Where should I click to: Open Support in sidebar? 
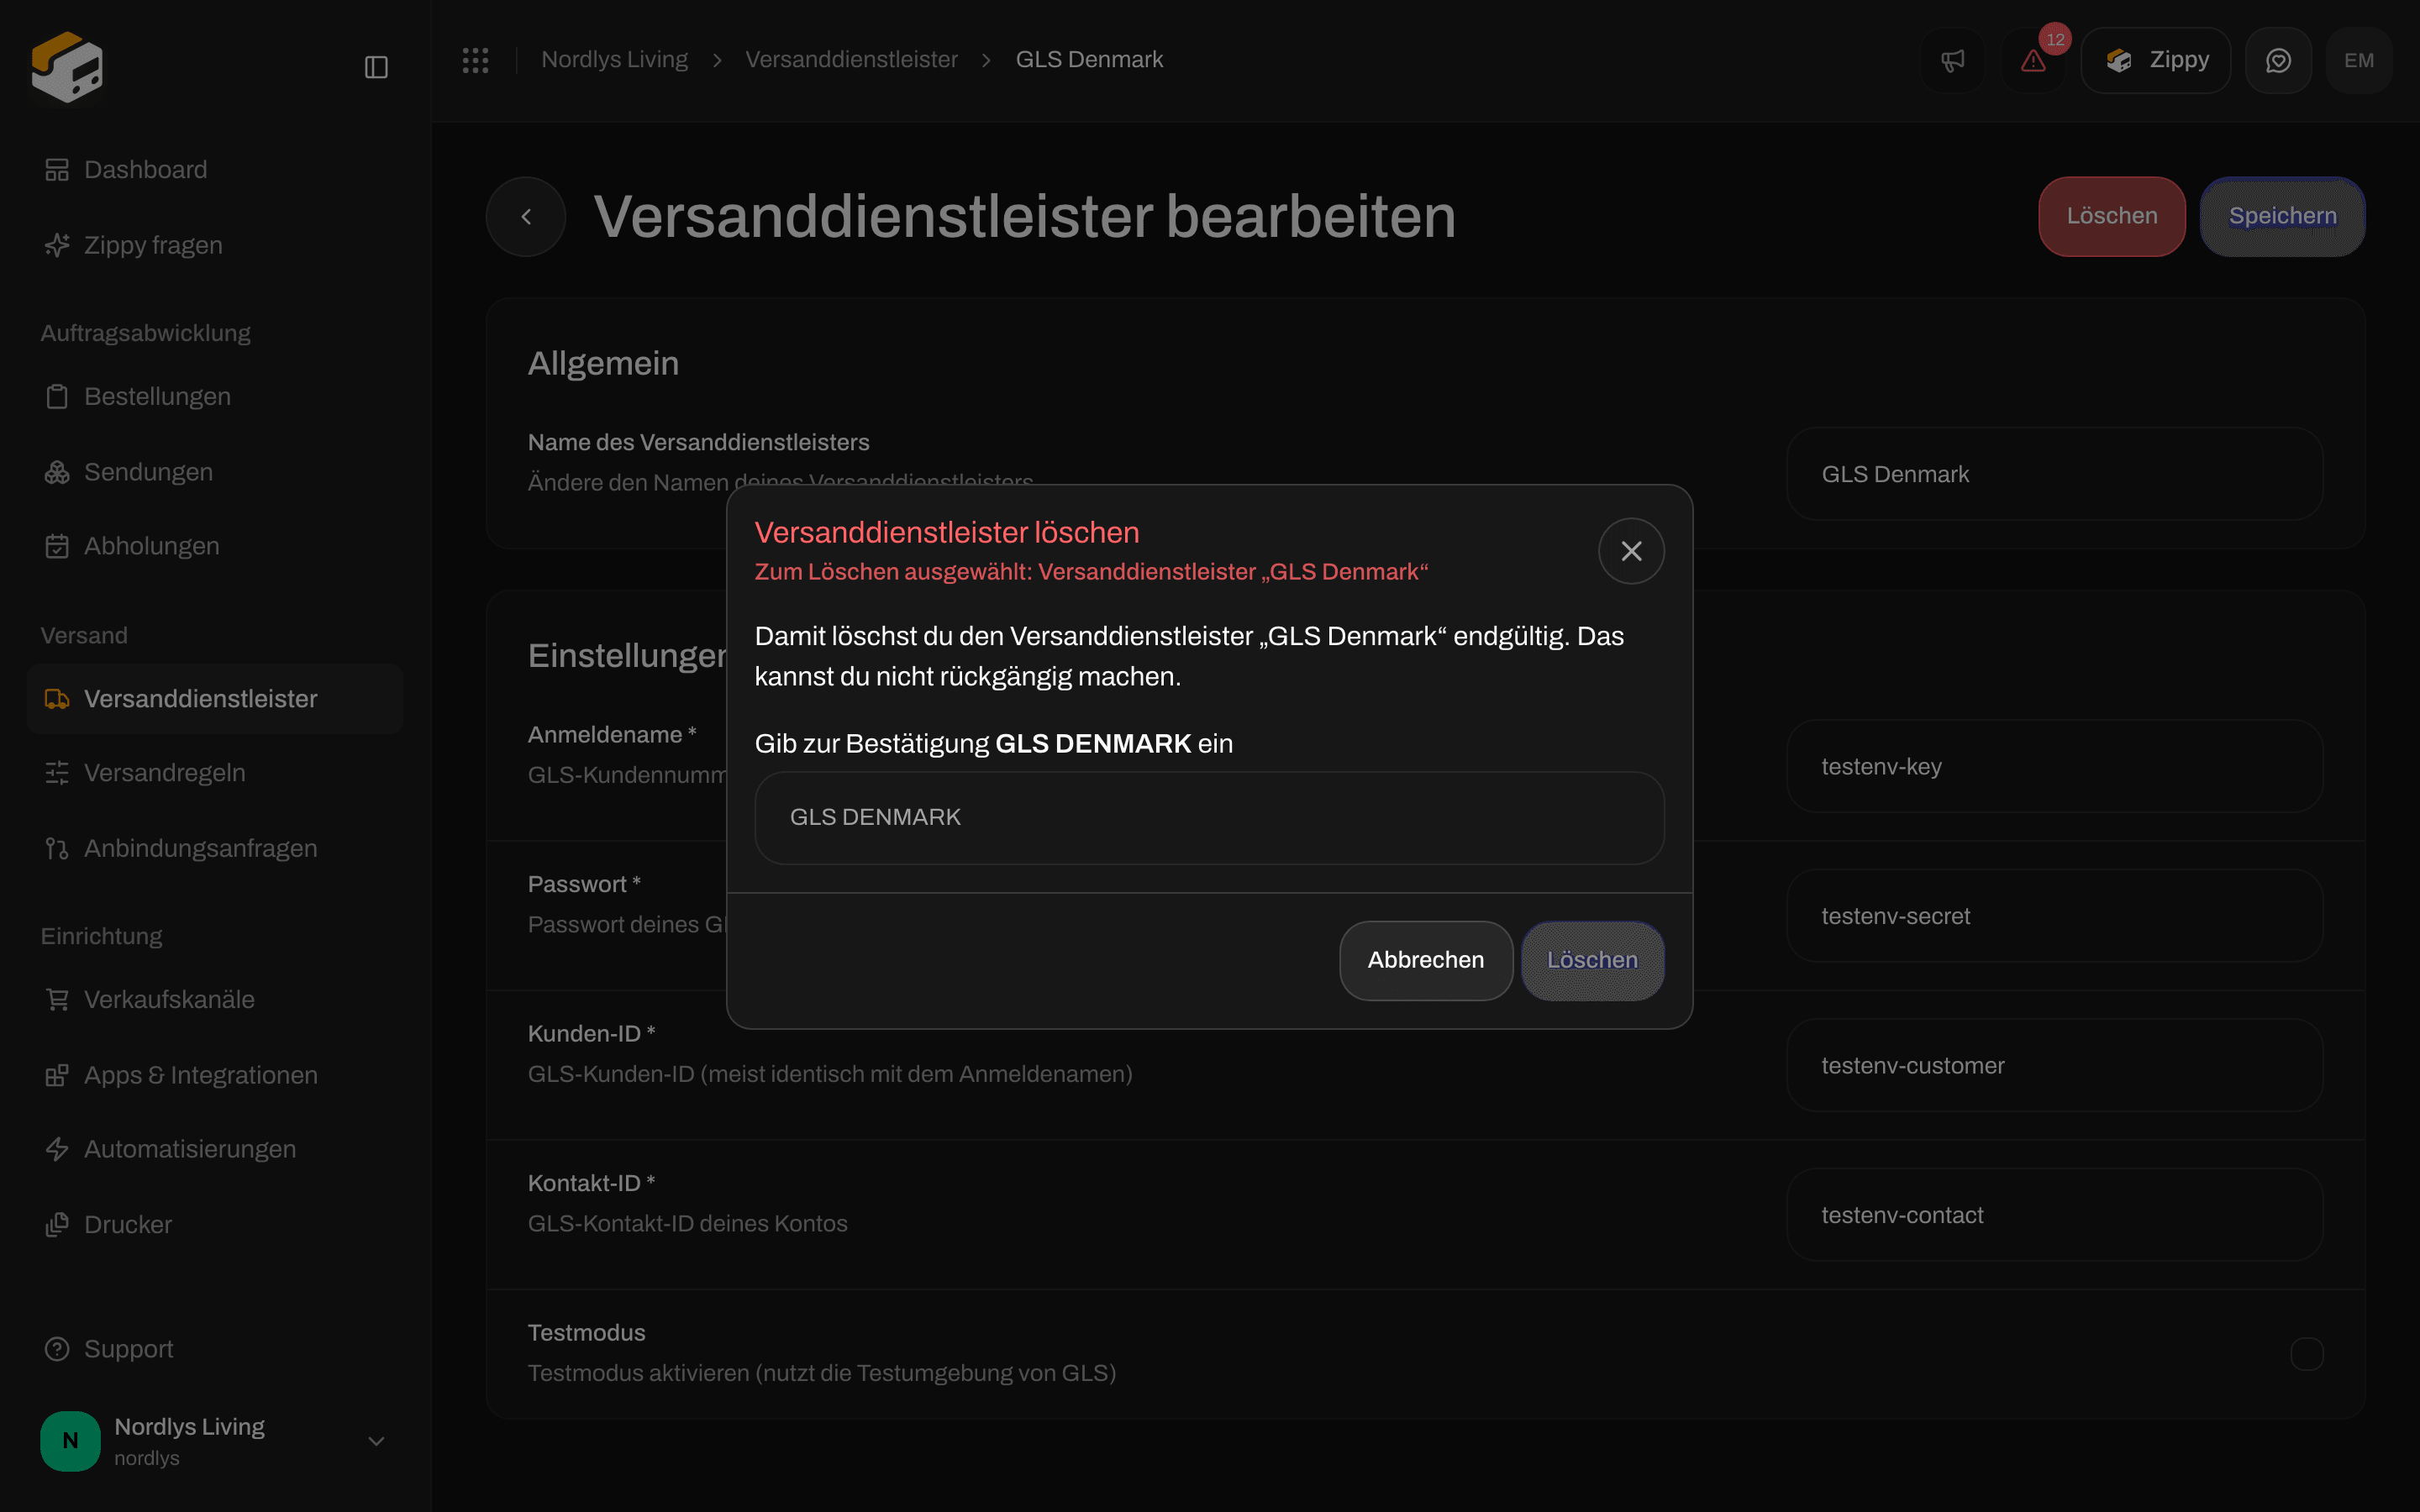(x=215, y=1349)
